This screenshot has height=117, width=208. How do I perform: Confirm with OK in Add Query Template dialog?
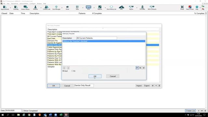coord(95,76)
